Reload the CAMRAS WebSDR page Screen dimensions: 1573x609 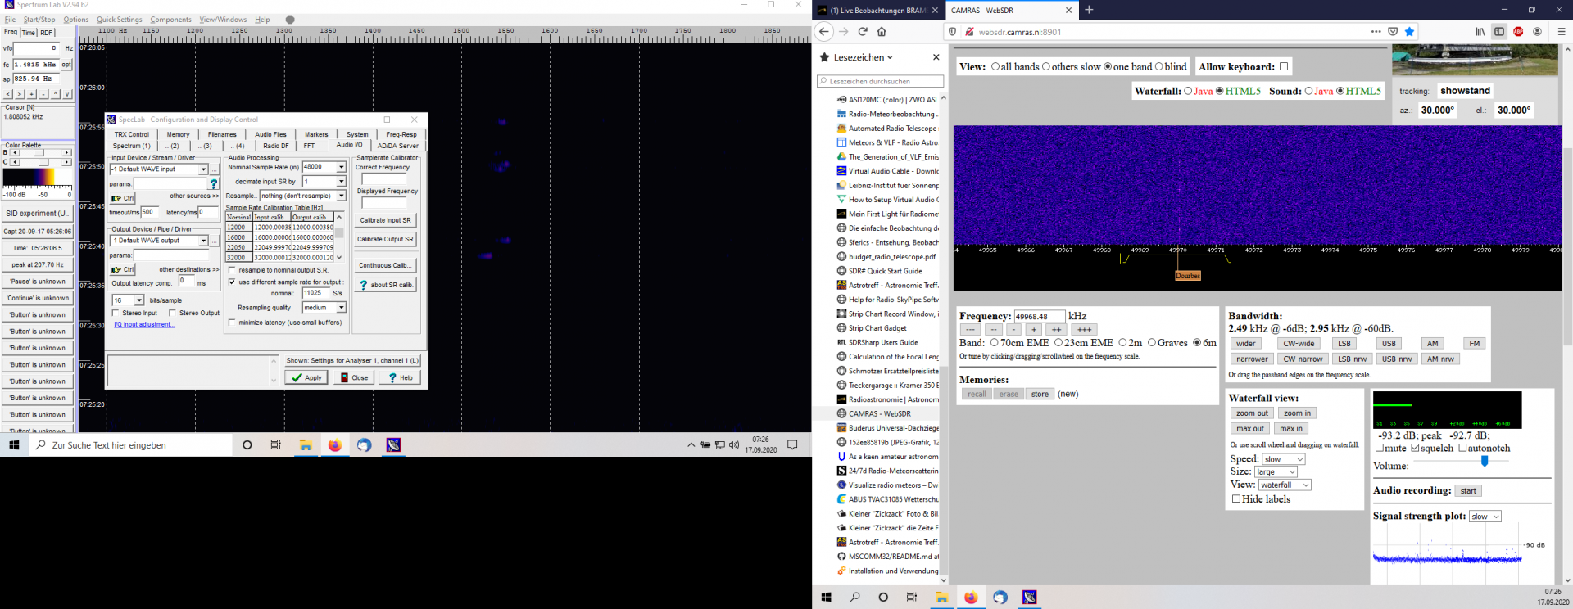tap(863, 32)
